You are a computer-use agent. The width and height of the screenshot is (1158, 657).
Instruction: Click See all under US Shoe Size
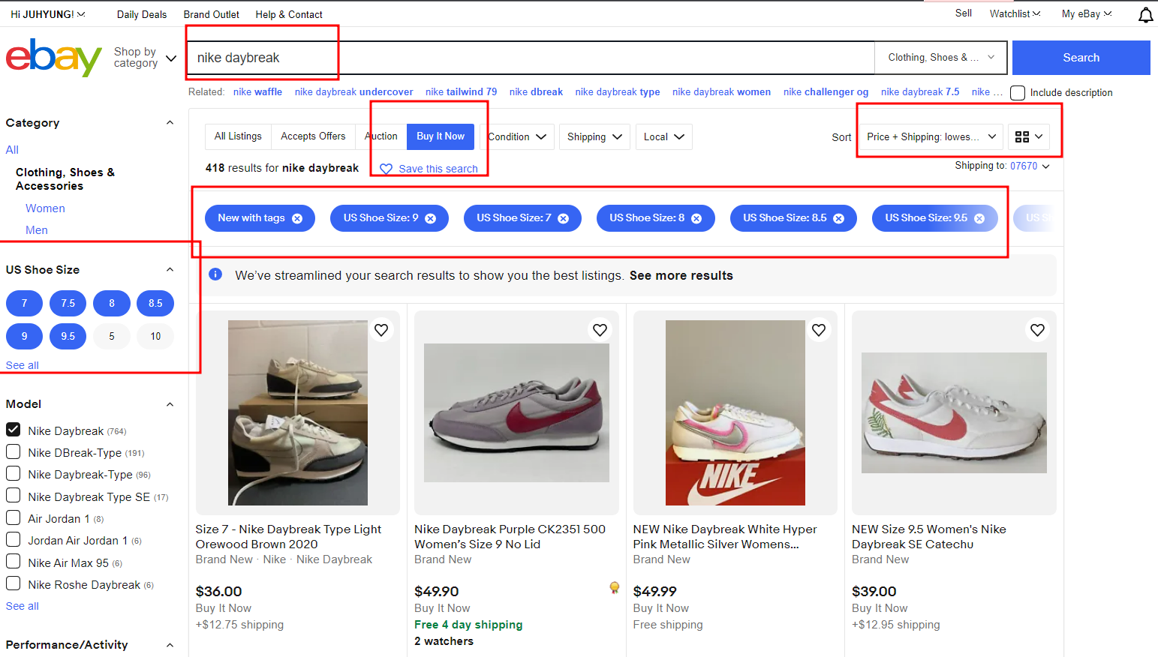click(23, 365)
